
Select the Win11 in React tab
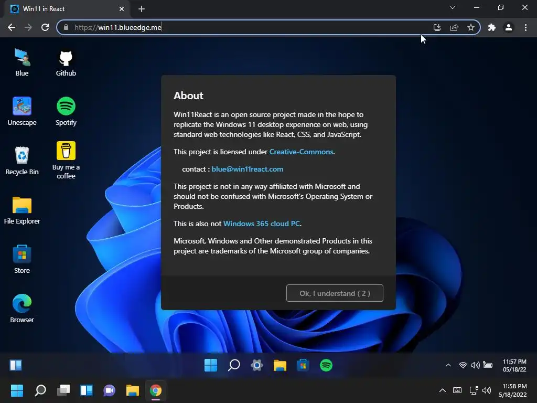point(67,9)
